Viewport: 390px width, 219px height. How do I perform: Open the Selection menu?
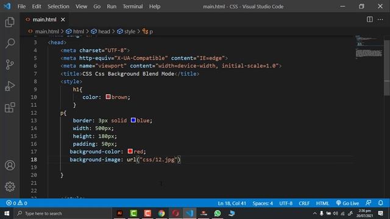[58, 7]
